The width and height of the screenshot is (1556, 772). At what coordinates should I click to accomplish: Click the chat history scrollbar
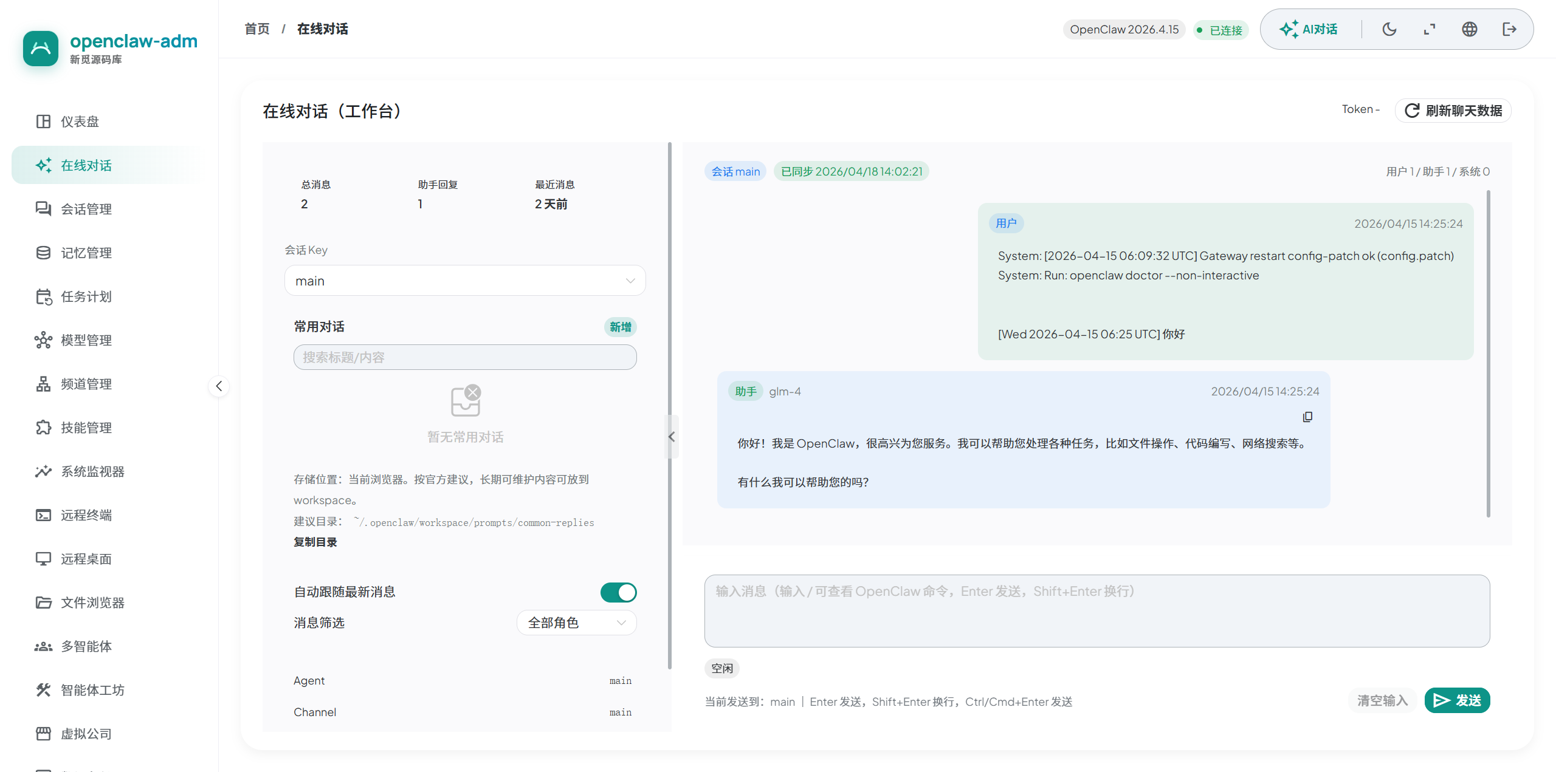pyautogui.click(x=1488, y=354)
